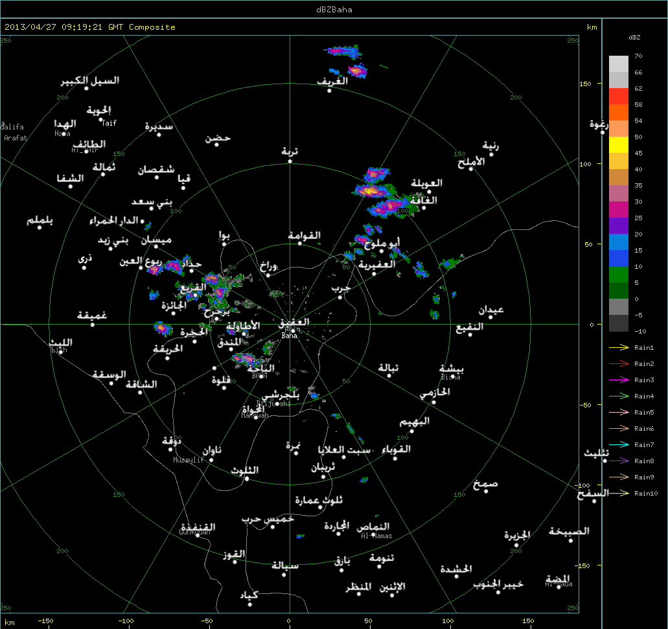Select the legend value "66"
Image resolution: width=668 pixels, height=629 pixels.
[638, 73]
